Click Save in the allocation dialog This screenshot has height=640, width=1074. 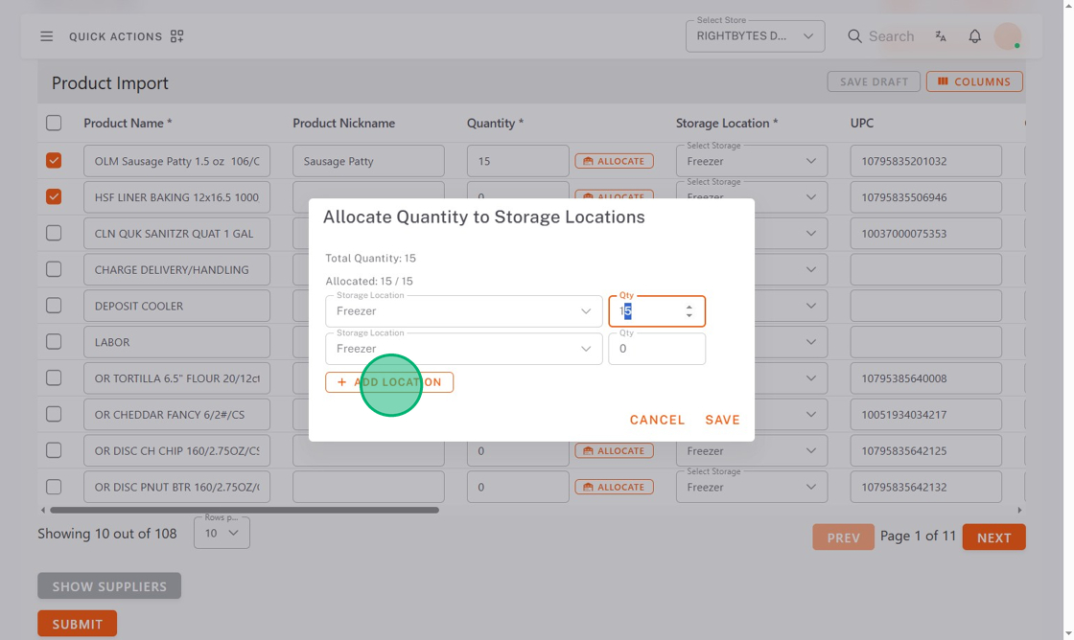(x=722, y=420)
